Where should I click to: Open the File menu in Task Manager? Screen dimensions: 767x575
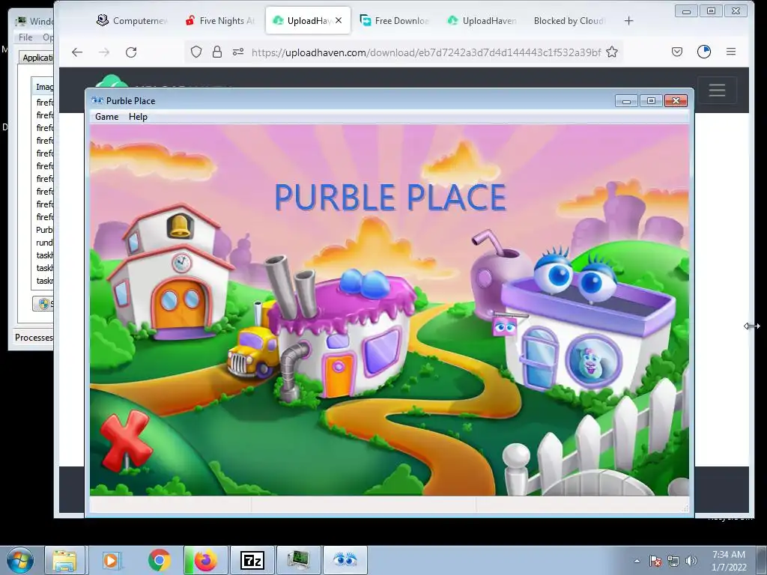pyautogui.click(x=25, y=37)
